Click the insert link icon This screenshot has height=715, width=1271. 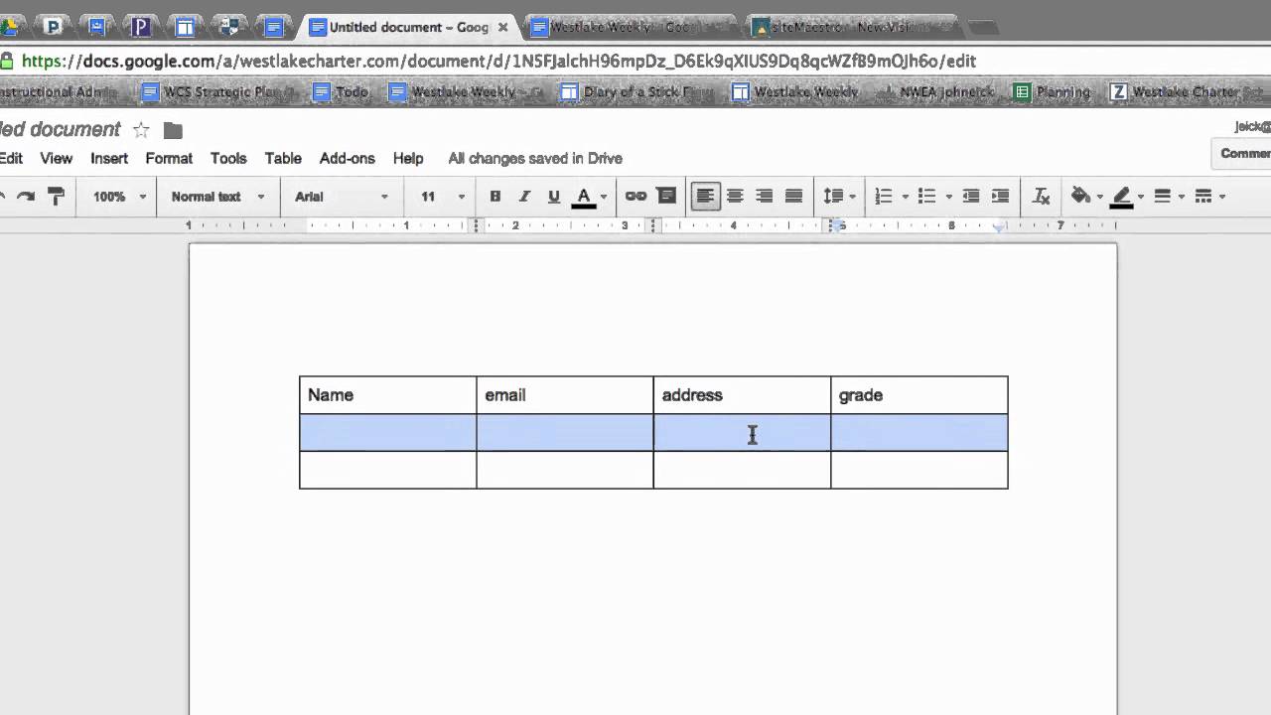click(635, 197)
